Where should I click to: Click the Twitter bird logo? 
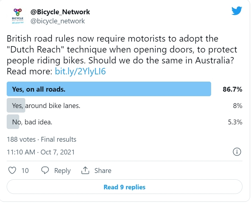pos(236,11)
